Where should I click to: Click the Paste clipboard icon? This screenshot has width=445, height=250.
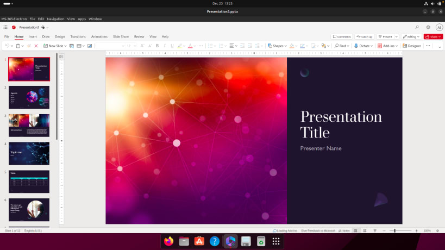click(x=18, y=46)
